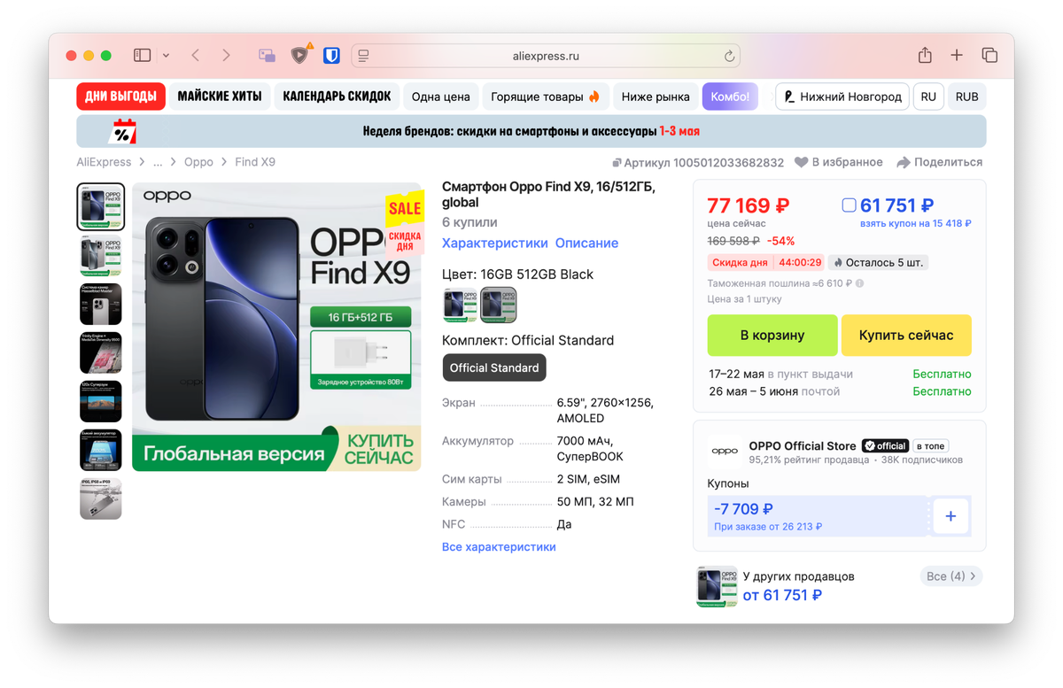Select the Одна цена tab
Viewport: 1063px width, 688px height.
(440, 97)
